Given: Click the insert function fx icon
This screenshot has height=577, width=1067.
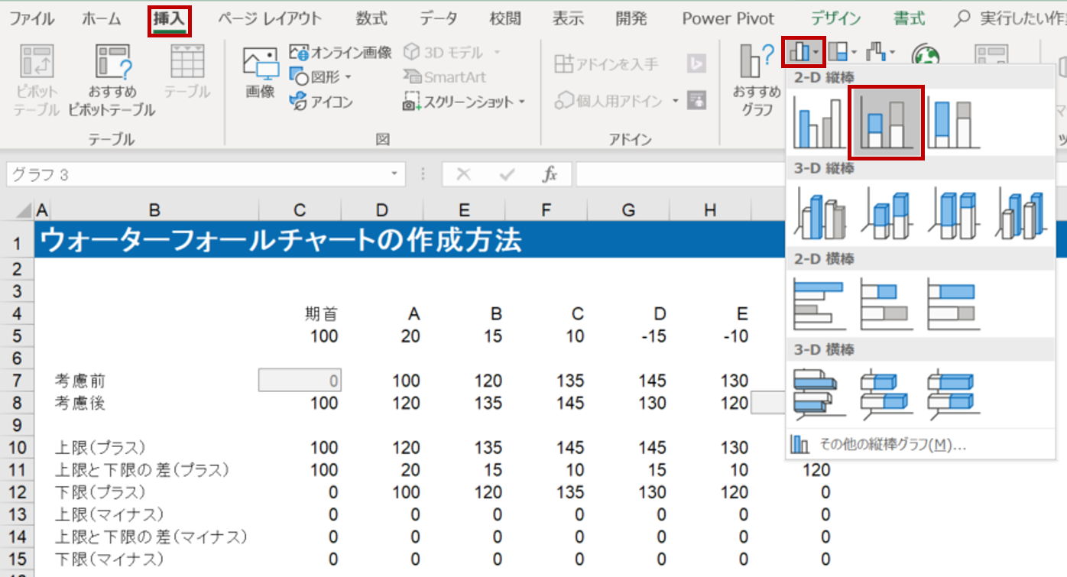Looking at the screenshot, I should pyautogui.click(x=550, y=174).
